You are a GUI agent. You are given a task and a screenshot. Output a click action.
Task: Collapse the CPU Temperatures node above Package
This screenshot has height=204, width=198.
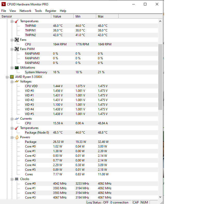[x=12, y=128]
